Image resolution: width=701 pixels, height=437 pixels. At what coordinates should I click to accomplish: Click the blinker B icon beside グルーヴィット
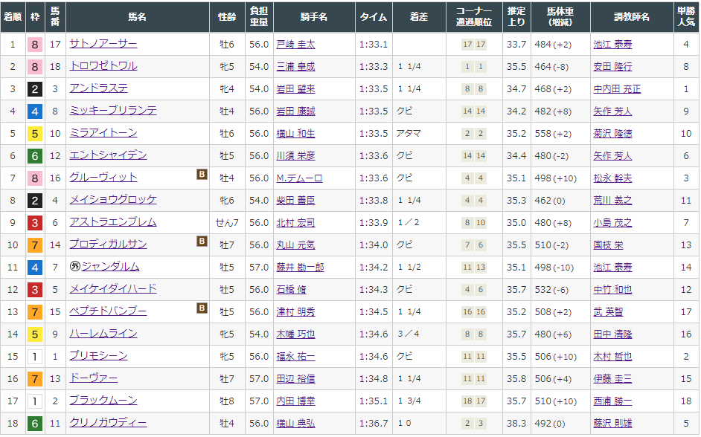coord(202,174)
